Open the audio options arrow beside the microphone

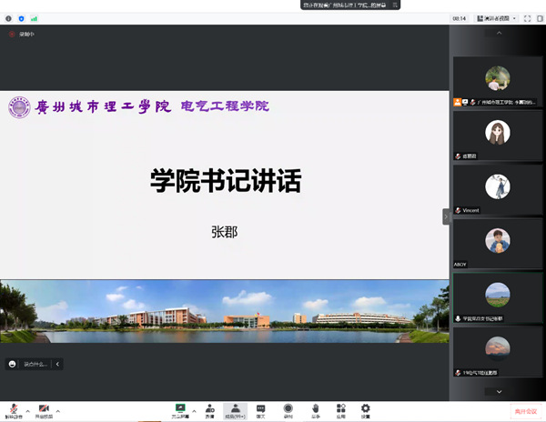28,411
